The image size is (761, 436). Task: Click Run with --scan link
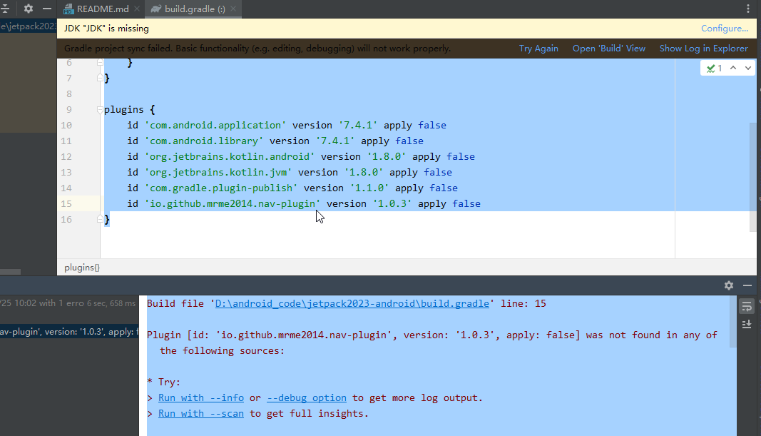(201, 413)
